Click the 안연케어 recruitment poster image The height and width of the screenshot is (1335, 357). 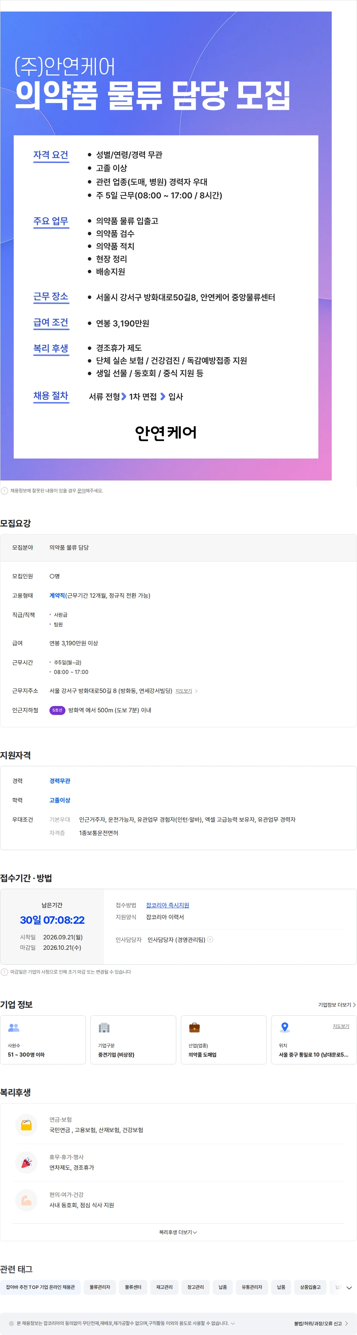pos(166,246)
